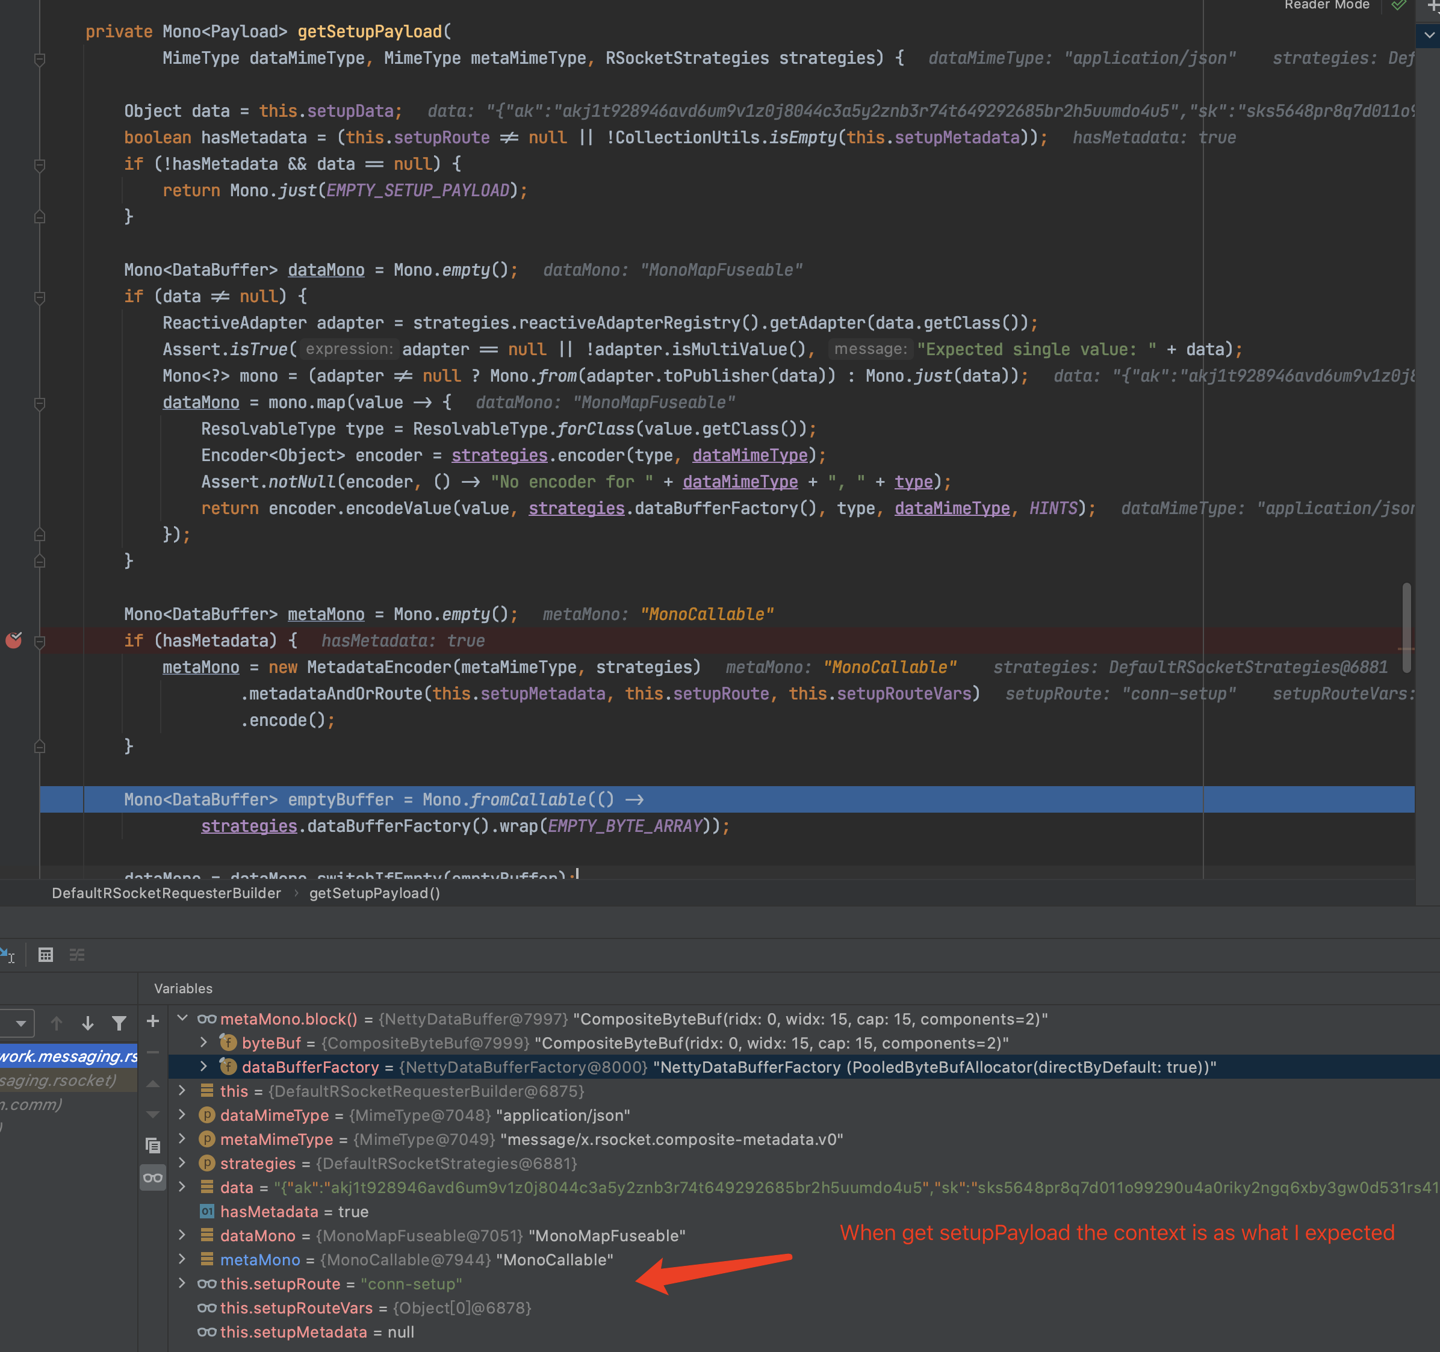Select the highlighted 'work.messaging.rs' stack frame
1440x1352 pixels.
[69, 1056]
